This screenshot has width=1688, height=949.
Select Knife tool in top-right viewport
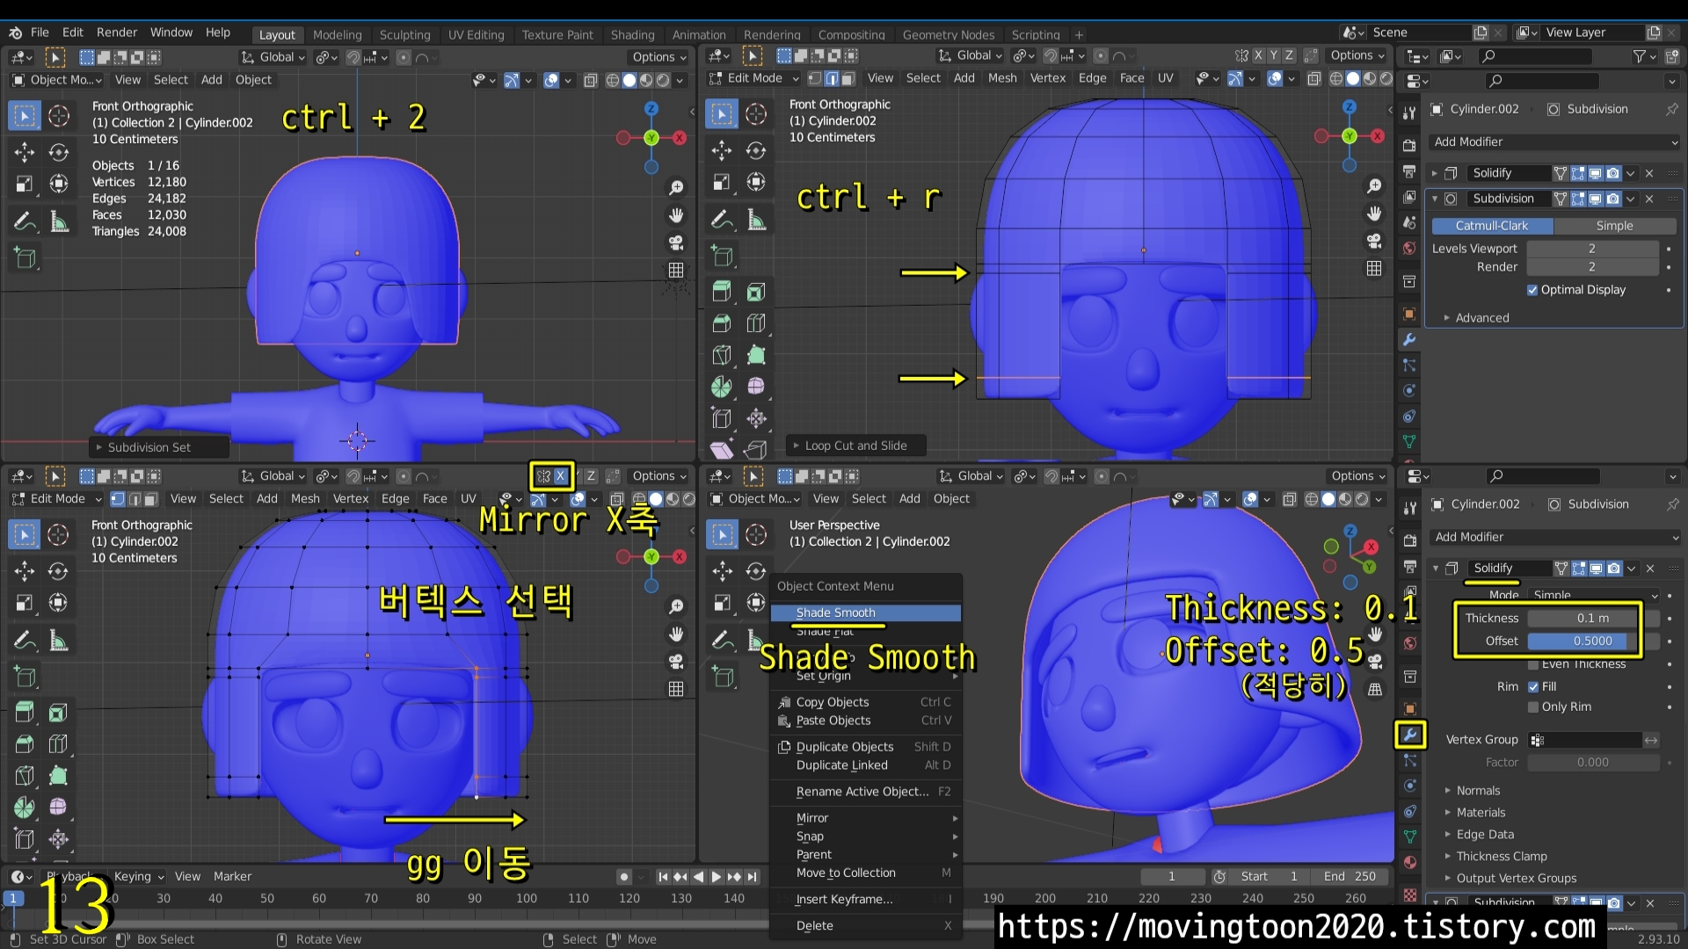click(x=722, y=355)
